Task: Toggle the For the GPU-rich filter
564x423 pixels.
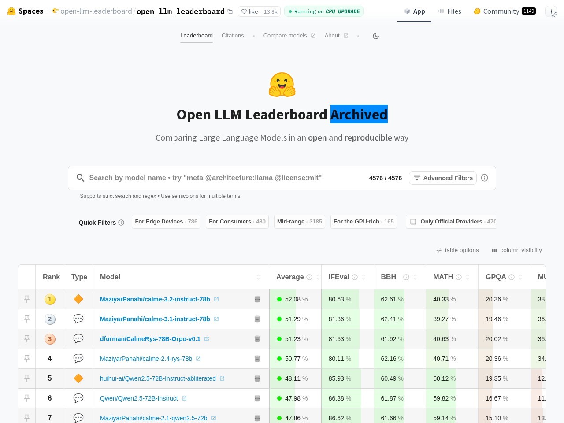Action: tap(363, 222)
